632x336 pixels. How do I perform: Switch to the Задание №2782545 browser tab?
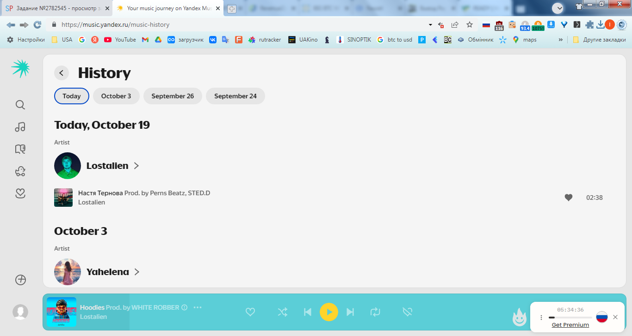pyautogui.click(x=57, y=8)
